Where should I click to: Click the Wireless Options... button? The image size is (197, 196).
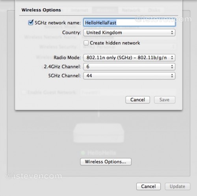(x=106, y=162)
